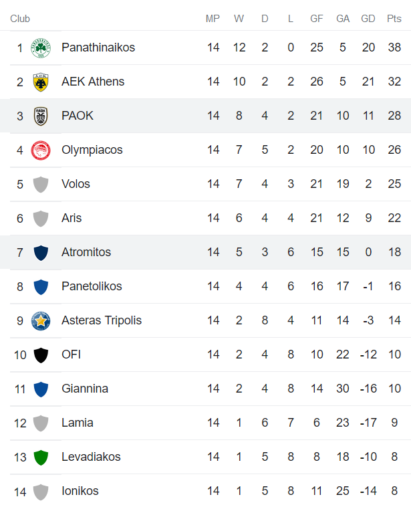
Task: Click the Atromitos dark blue shield icon
Action: tap(41, 252)
